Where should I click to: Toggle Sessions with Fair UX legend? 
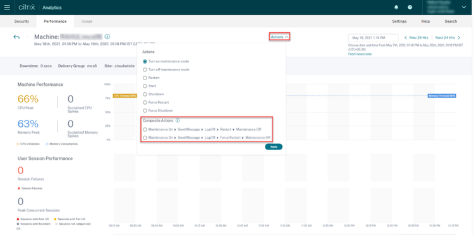[x=70, y=219]
